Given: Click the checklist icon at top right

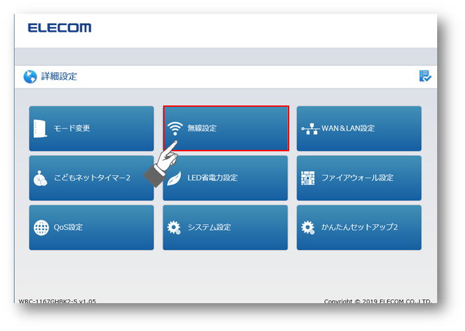Looking at the screenshot, I should [x=425, y=76].
